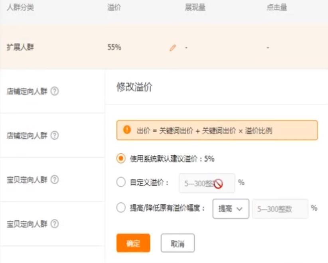Open help icon next to first 宝贝定向人群
Screen dimensions: 328x263
(55, 180)
